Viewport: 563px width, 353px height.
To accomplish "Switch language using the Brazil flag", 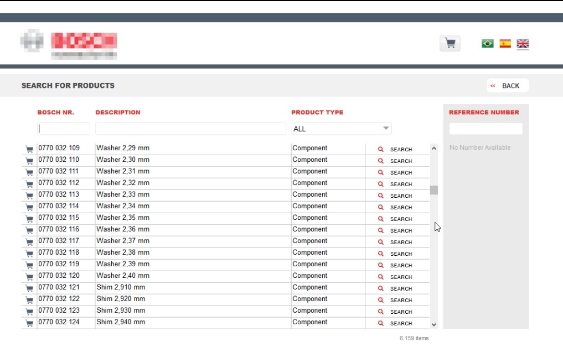I will [488, 44].
